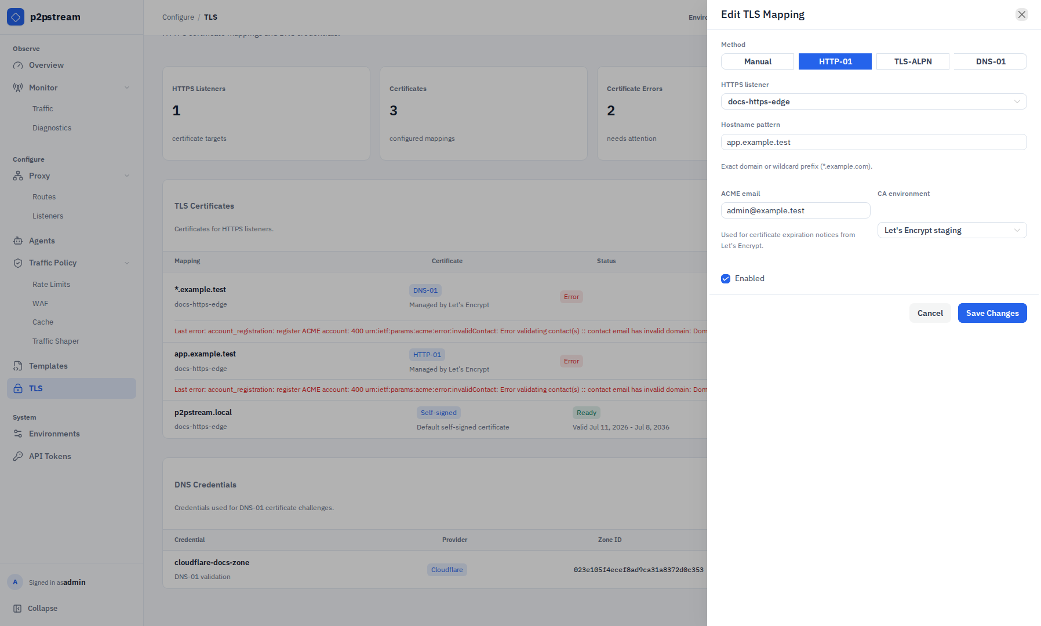Select the TLS-ALPN method tab

[x=913, y=61]
